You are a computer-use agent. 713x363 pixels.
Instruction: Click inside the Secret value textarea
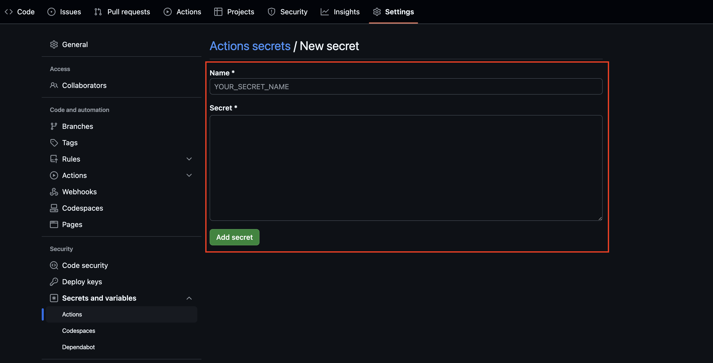click(x=406, y=168)
